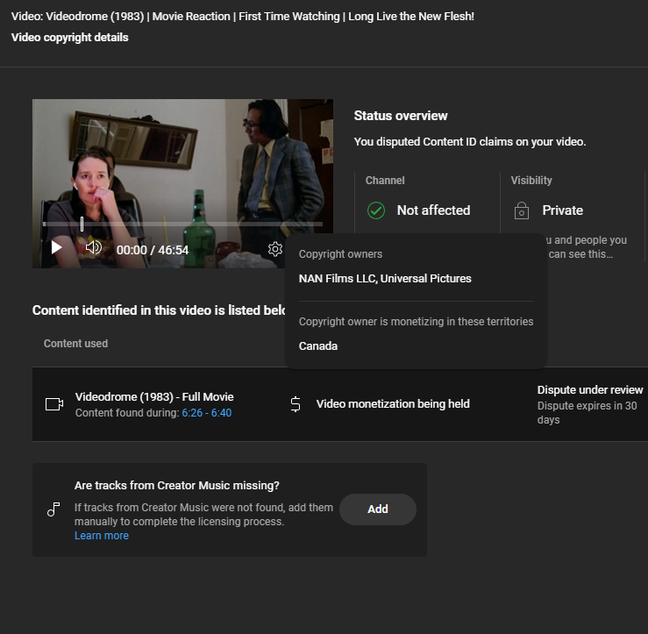Image resolution: width=648 pixels, height=634 pixels.
Task: Open the Learn more link
Action: [102, 536]
